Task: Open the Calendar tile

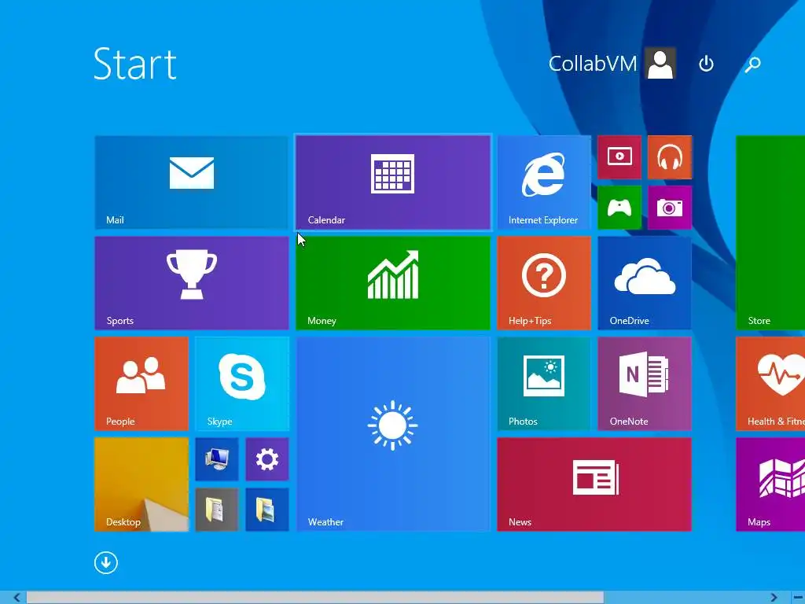Action: [x=393, y=182]
